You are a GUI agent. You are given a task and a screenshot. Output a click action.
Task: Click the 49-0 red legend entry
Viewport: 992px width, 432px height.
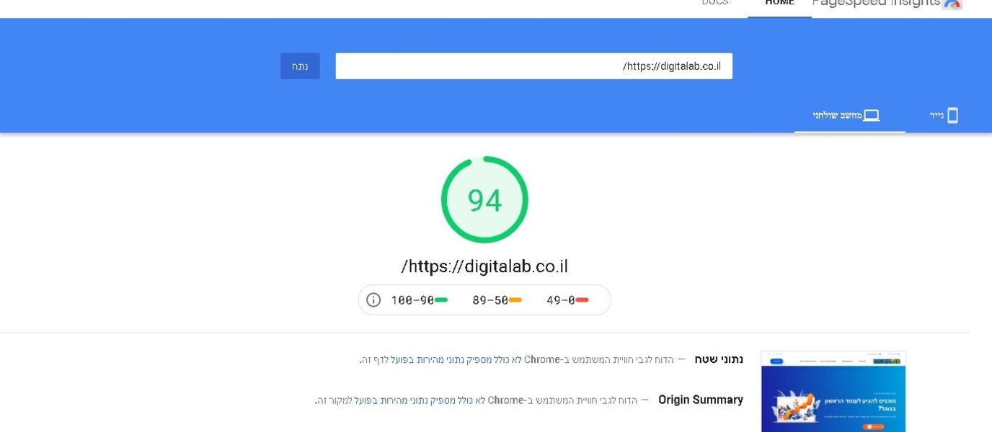(x=567, y=300)
